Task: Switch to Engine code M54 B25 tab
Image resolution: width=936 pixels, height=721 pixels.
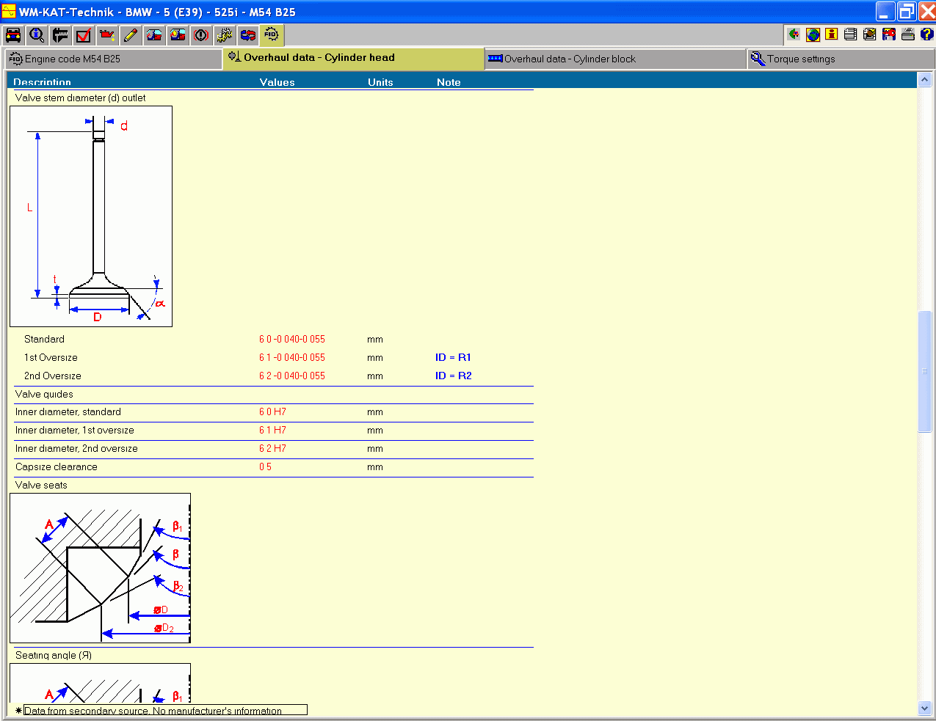Action: point(114,59)
